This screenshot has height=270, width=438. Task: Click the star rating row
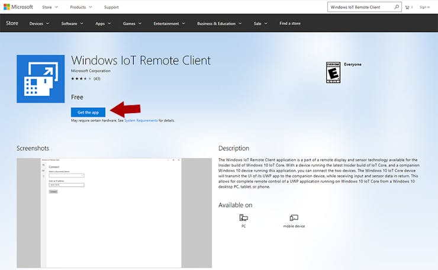pos(81,79)
